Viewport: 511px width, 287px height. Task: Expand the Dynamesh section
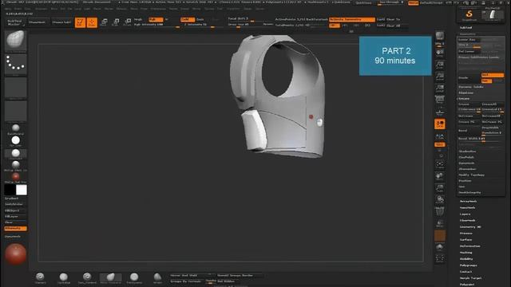coord(466,163)
